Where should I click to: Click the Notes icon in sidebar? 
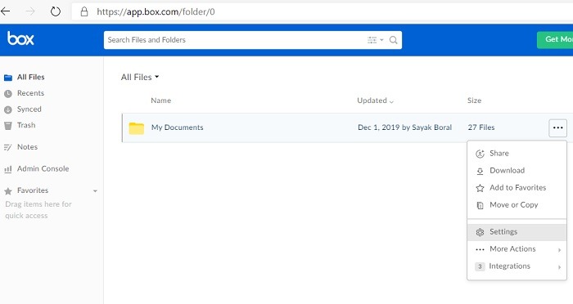[8, 147]
